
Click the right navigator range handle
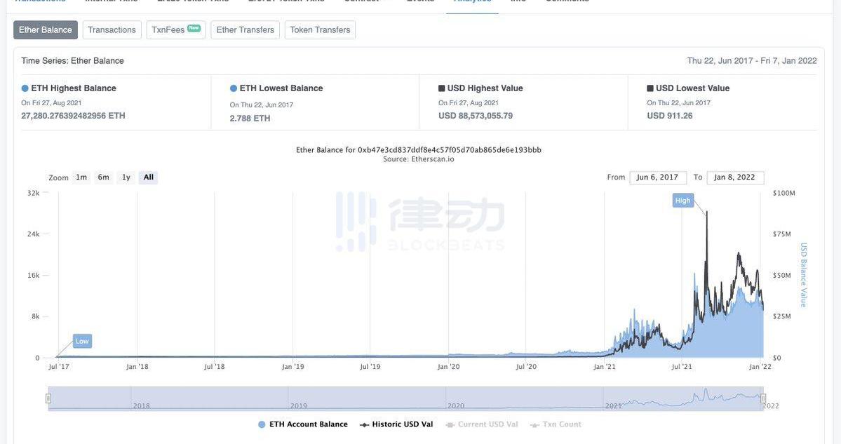click(x=763, y=398)
